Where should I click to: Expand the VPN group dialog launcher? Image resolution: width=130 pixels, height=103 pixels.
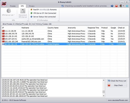(28, 21)
